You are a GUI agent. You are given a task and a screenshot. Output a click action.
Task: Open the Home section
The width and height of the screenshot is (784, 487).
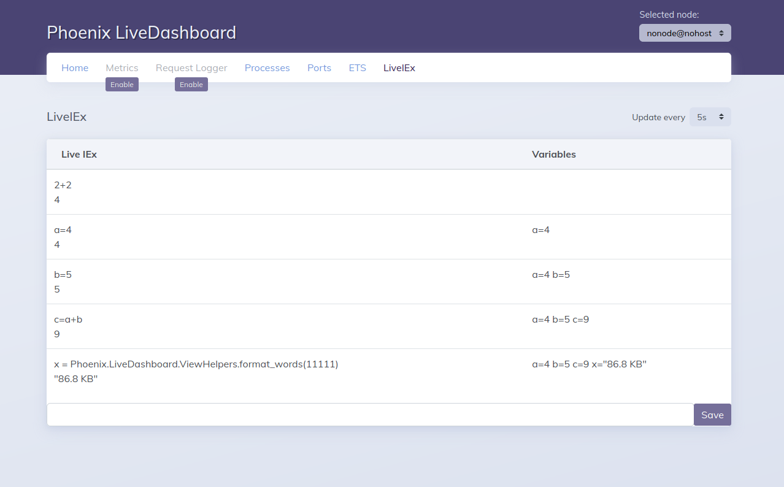pos(74,67)
